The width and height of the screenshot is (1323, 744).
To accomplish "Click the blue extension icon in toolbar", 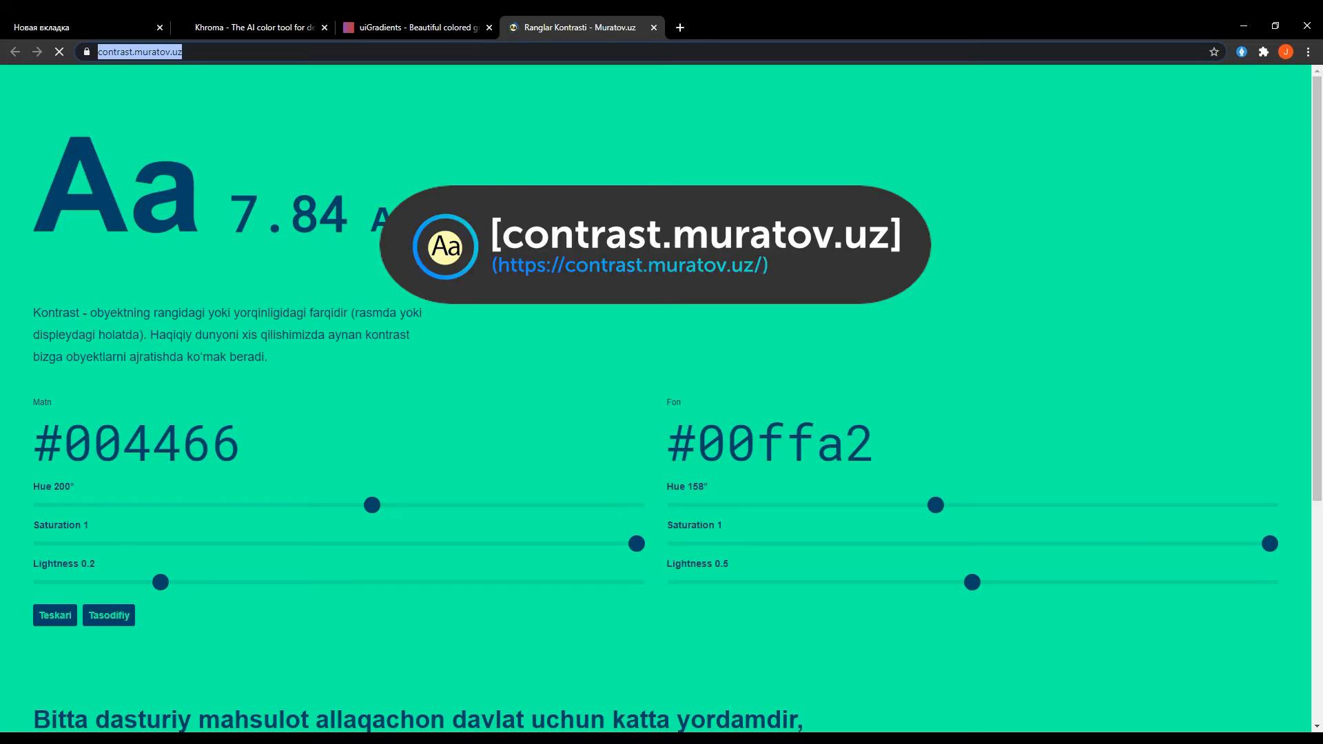I will tap(1242, 52).
